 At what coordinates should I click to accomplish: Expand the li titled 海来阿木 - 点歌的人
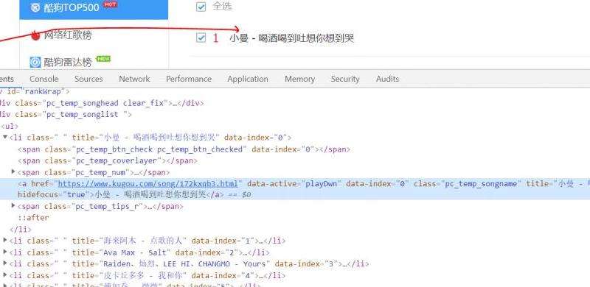pyautogui.click(x=5, y=240)
